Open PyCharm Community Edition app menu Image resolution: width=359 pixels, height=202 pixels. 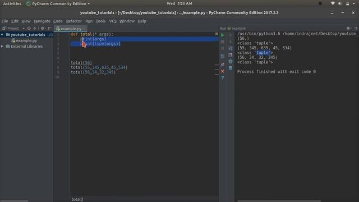coord(58,3)
